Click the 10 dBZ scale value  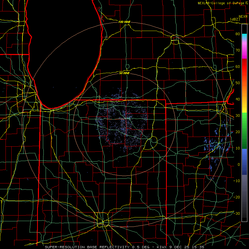tap(238, 148)
